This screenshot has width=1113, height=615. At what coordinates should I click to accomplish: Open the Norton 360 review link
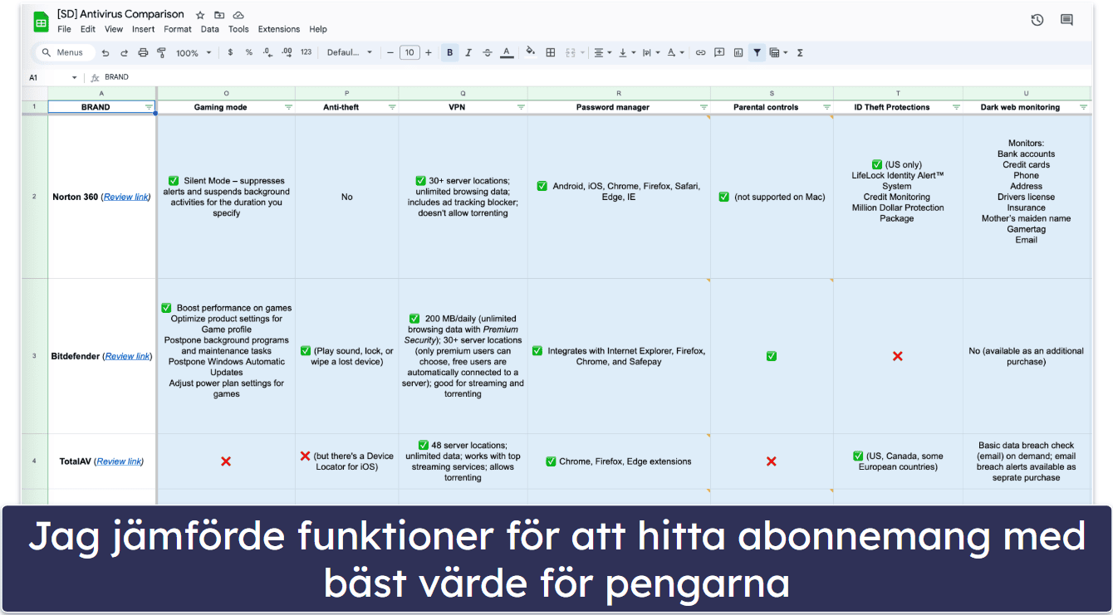point(126,197)
